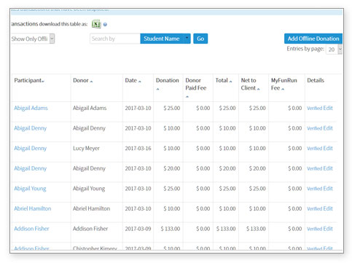The image size is (352, 263).
Task: Change entries by page dropdown
Action: point(334,50)
